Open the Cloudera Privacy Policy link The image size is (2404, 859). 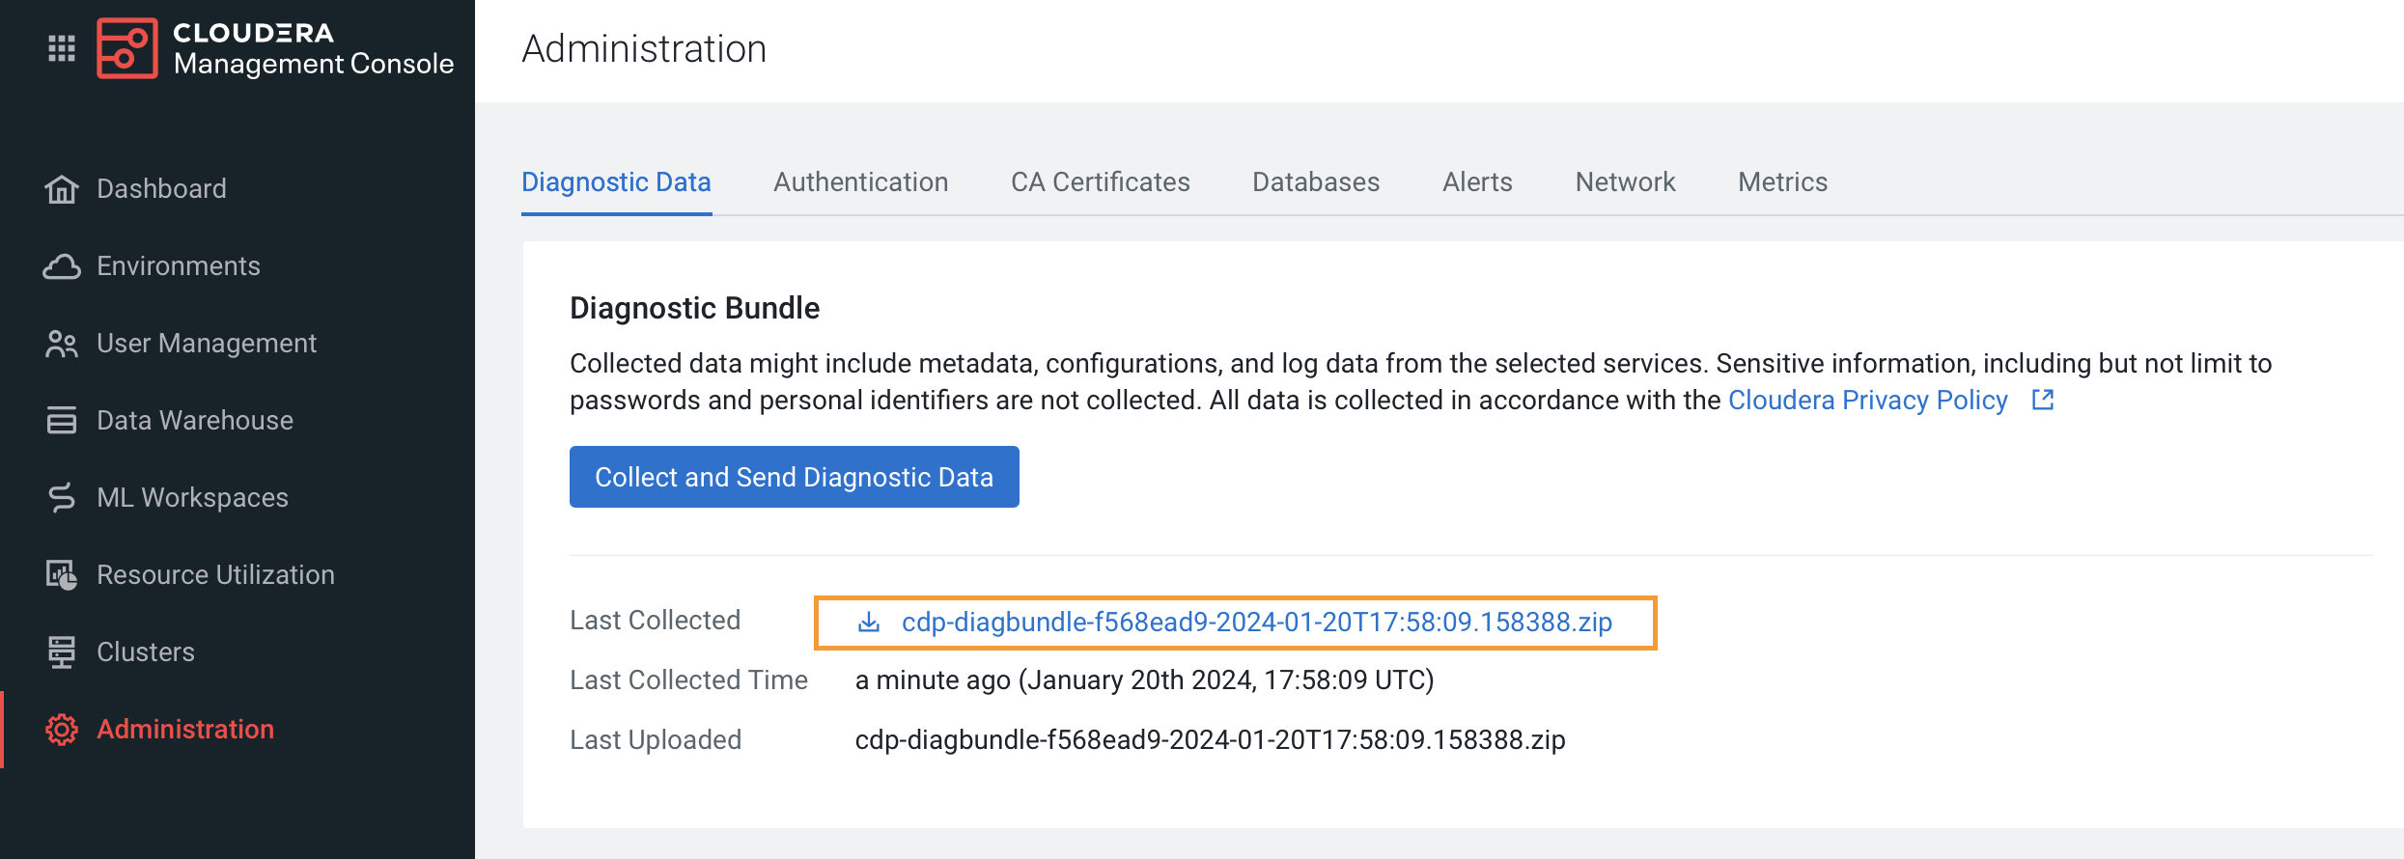[1867, 400]
